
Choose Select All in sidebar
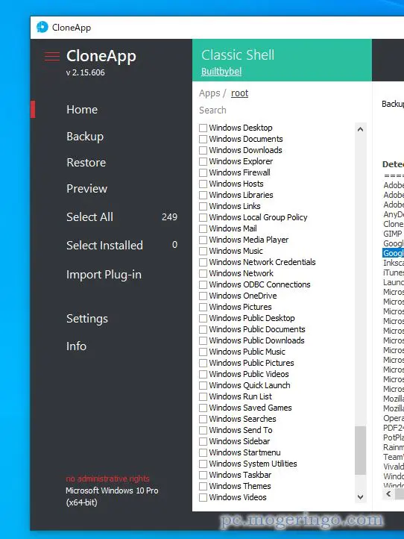[x=89, y=217]
